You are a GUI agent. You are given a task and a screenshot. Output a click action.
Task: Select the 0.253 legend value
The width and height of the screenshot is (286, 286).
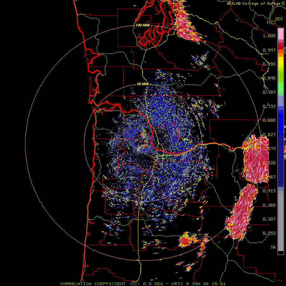point(269,233)
